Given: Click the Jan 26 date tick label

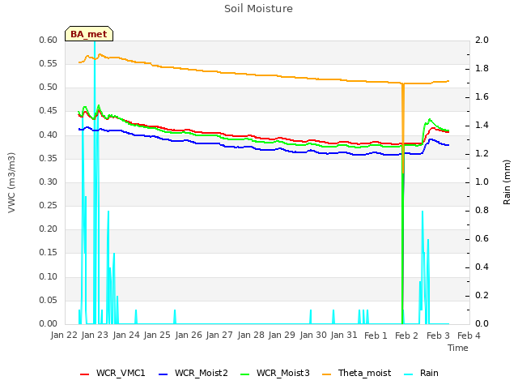Looking at the screenshot, I should coord(189,336).
